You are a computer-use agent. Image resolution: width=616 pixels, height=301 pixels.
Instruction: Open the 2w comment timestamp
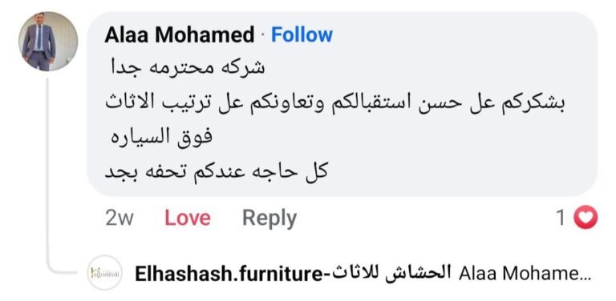[119, 219]
